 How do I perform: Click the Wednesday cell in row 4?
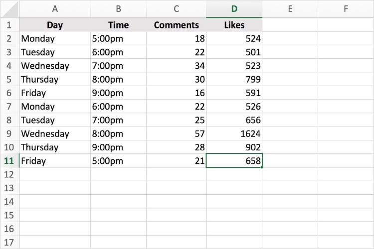55,66
